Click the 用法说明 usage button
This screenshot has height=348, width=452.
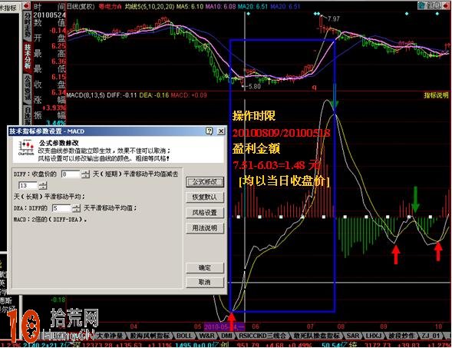tap(205, 228)
